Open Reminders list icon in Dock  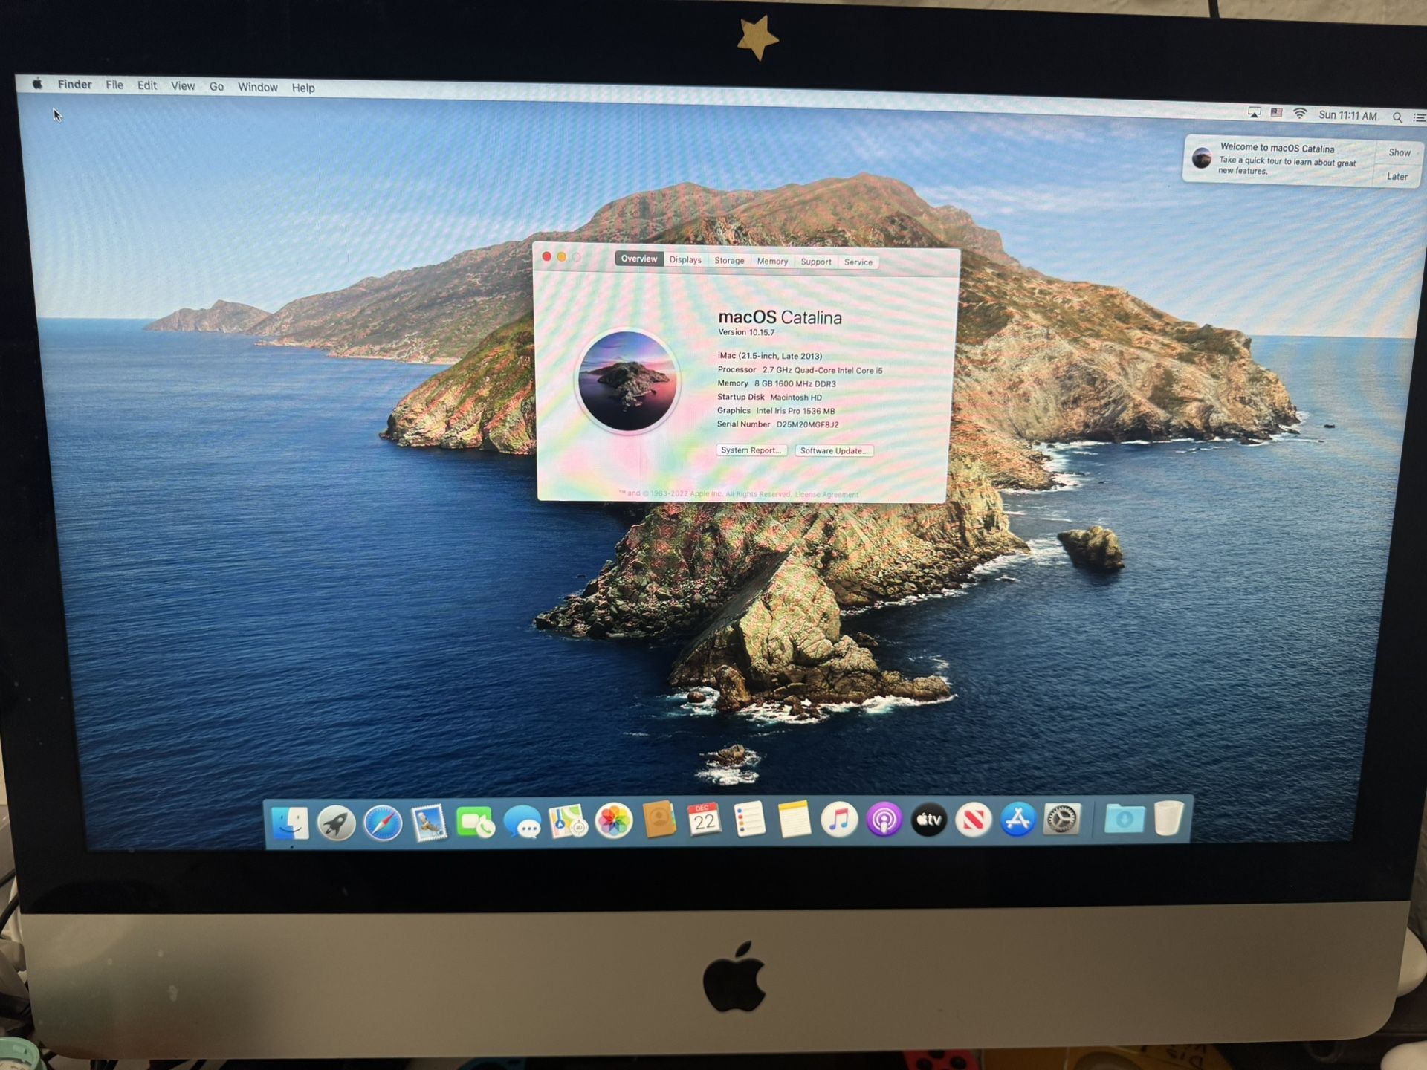pos(749,820)
